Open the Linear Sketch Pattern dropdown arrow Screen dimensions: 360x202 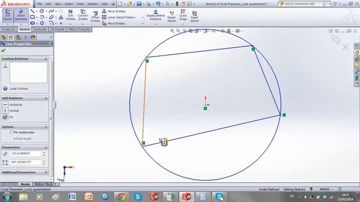[x=142, y=17]
